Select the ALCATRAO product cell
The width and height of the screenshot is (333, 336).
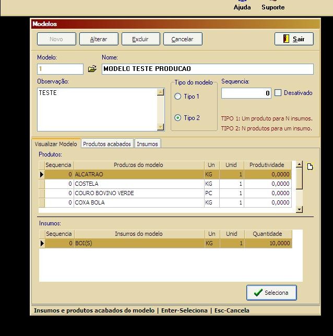point(139,174)
